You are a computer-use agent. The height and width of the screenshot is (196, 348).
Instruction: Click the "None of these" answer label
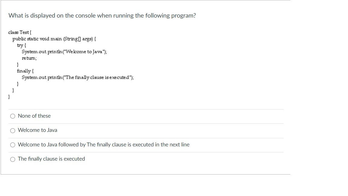point(34,116)
